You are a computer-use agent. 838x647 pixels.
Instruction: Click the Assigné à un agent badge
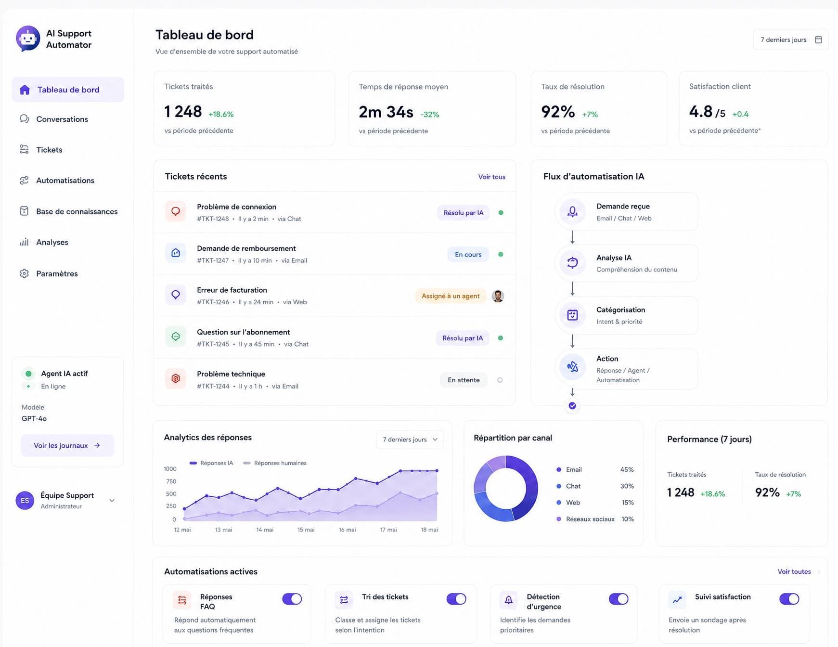451,296
